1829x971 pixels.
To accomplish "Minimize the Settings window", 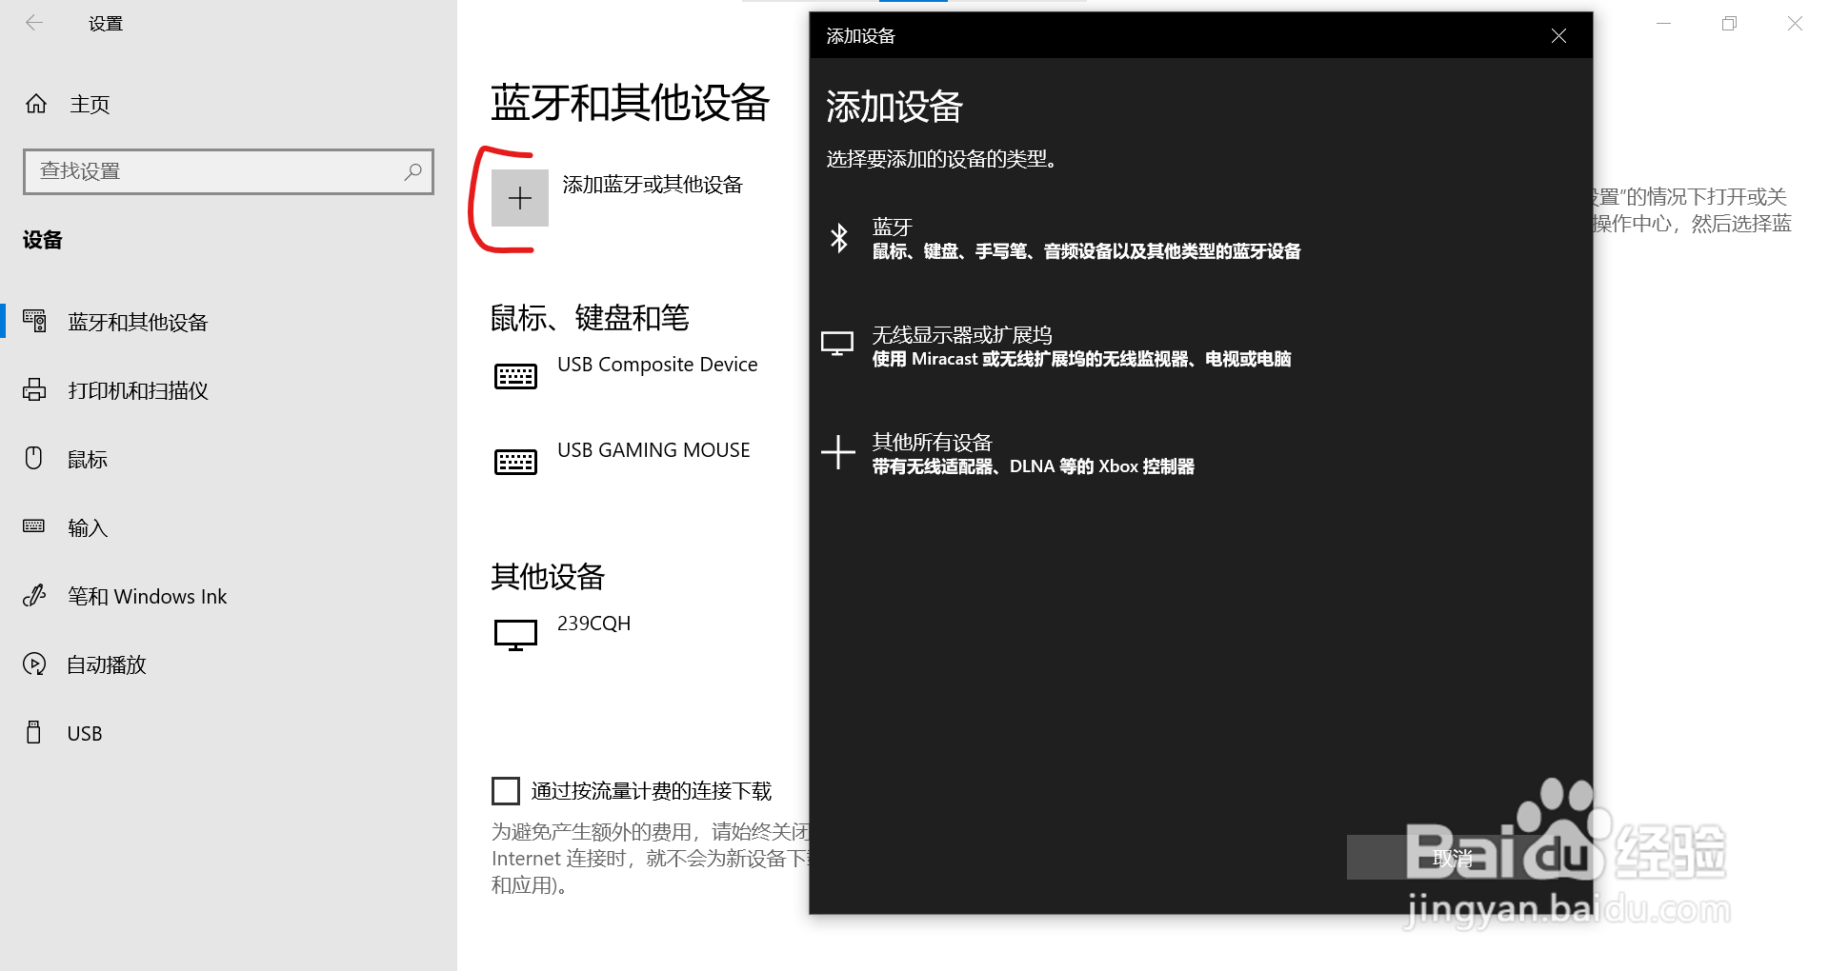I will 1664,24.
